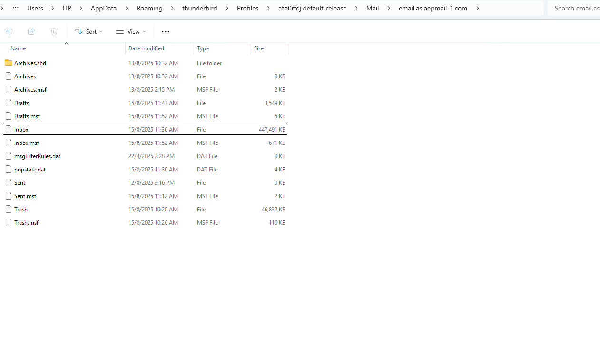
Task: Click the Delete trash can icon
Action: 54,31
